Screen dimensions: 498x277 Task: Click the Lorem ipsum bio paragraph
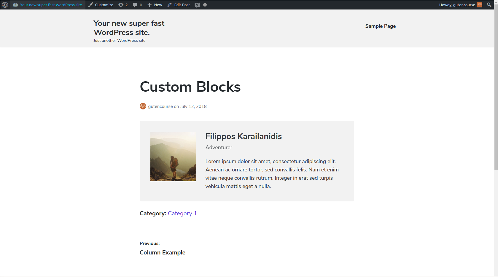coord(272,174)
